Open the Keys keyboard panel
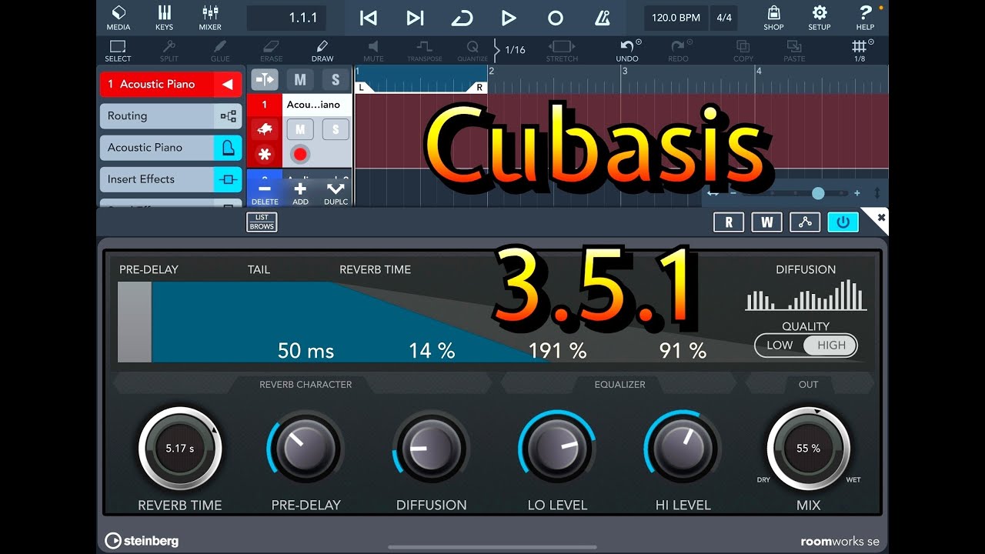The image size is (985, 554). 164,18
